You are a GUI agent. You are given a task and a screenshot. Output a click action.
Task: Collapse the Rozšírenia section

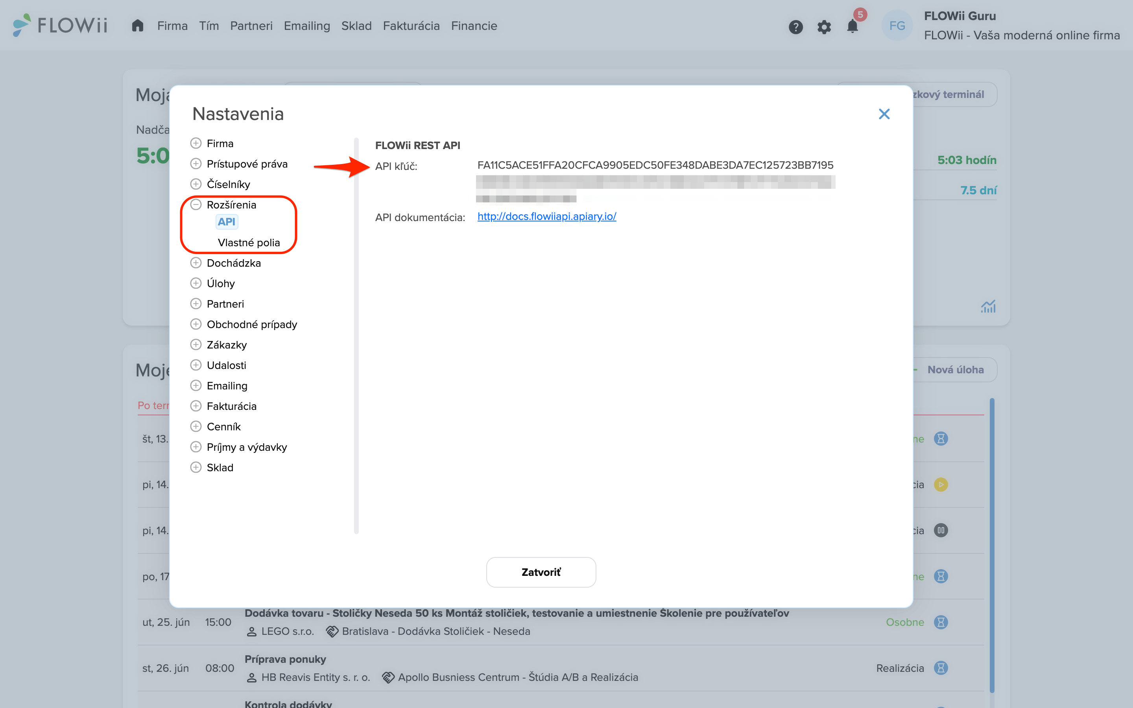(196, 205)
